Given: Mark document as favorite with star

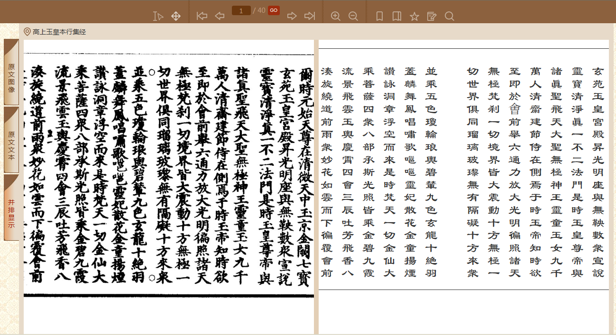Looking at the screenshot, I should tap(414, 16).
